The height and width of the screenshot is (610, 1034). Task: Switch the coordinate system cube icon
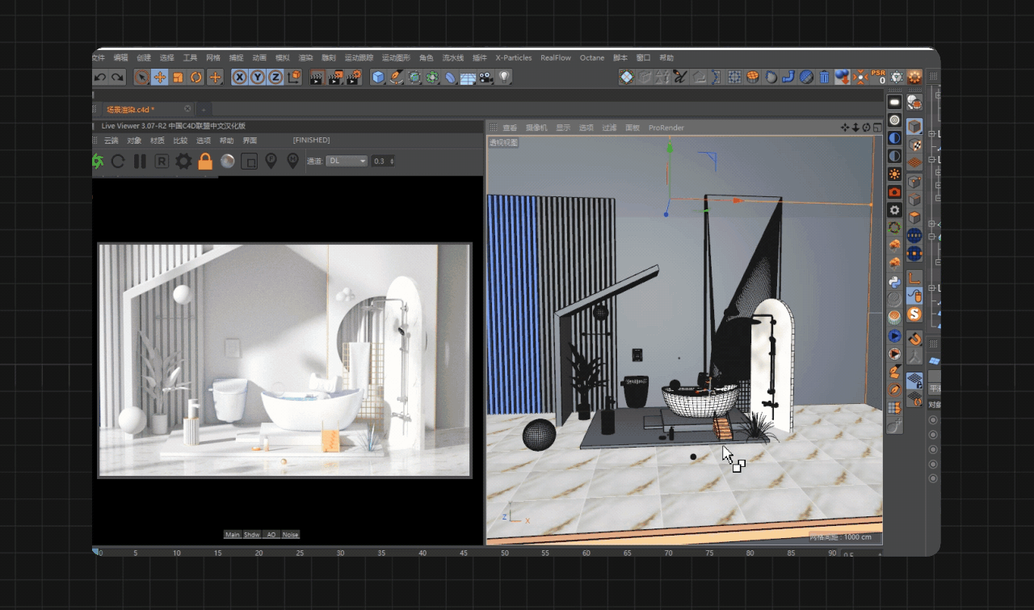(x=293, y=78)
